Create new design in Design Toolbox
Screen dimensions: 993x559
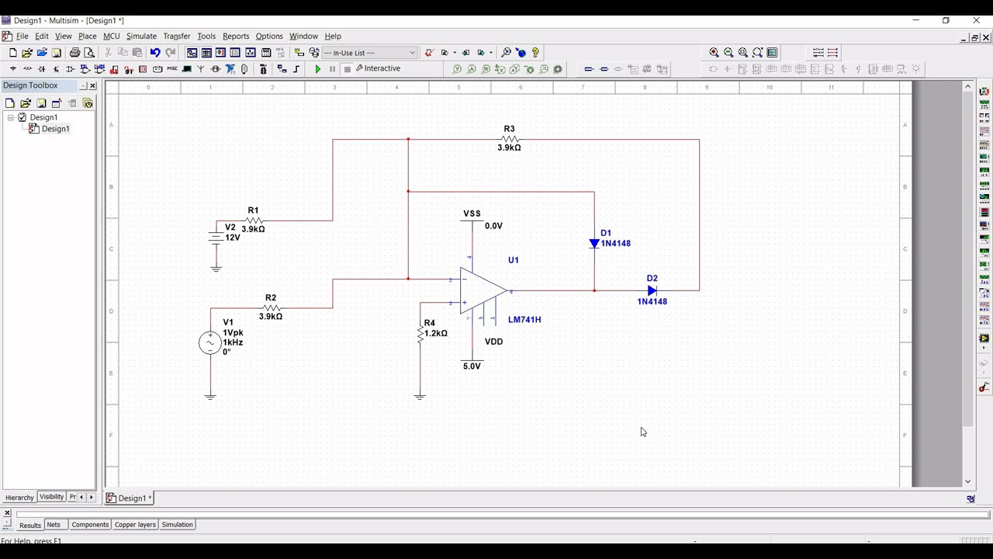[x=10, y=103]
